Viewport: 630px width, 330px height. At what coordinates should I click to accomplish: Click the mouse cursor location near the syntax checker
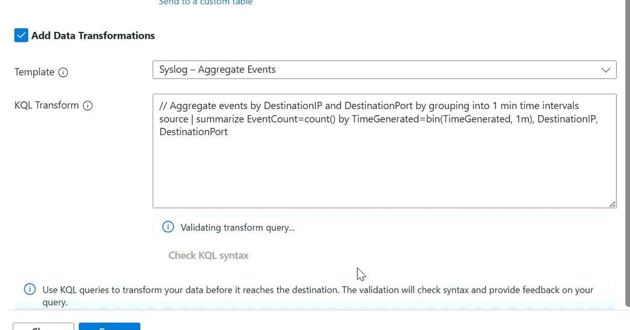361,273
